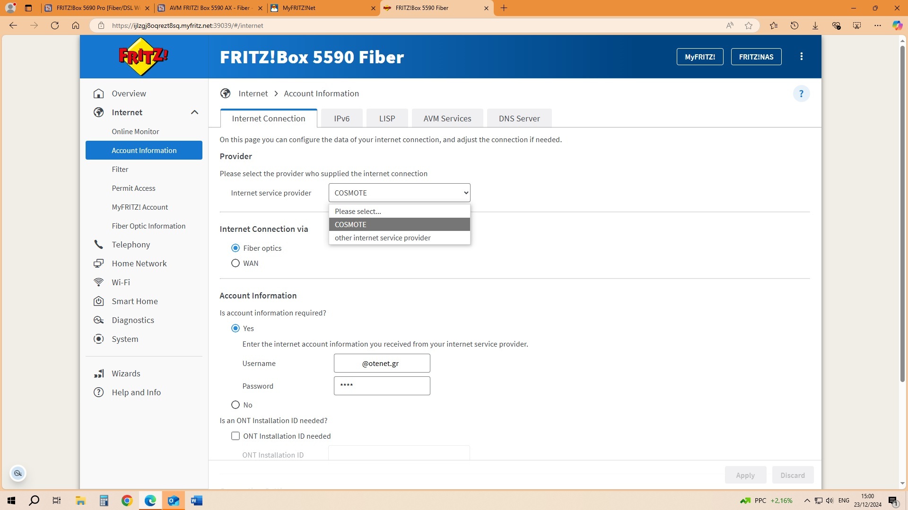Open browser history icon

(x=794, y=25)
